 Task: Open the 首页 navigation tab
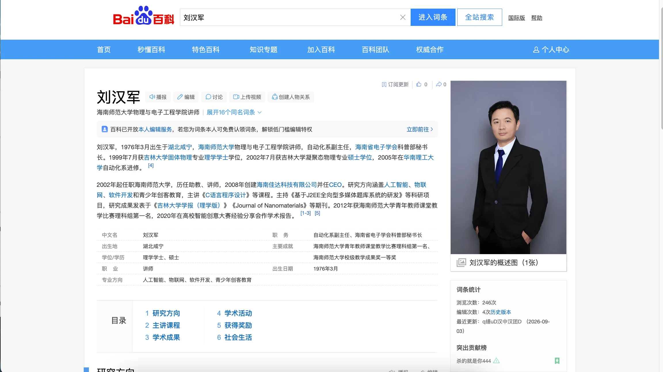coord(104,50)
